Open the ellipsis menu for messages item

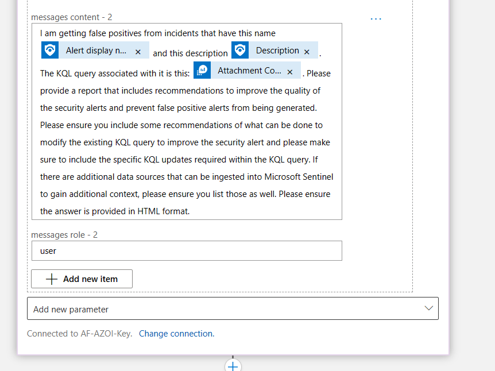tap(376, 19)
